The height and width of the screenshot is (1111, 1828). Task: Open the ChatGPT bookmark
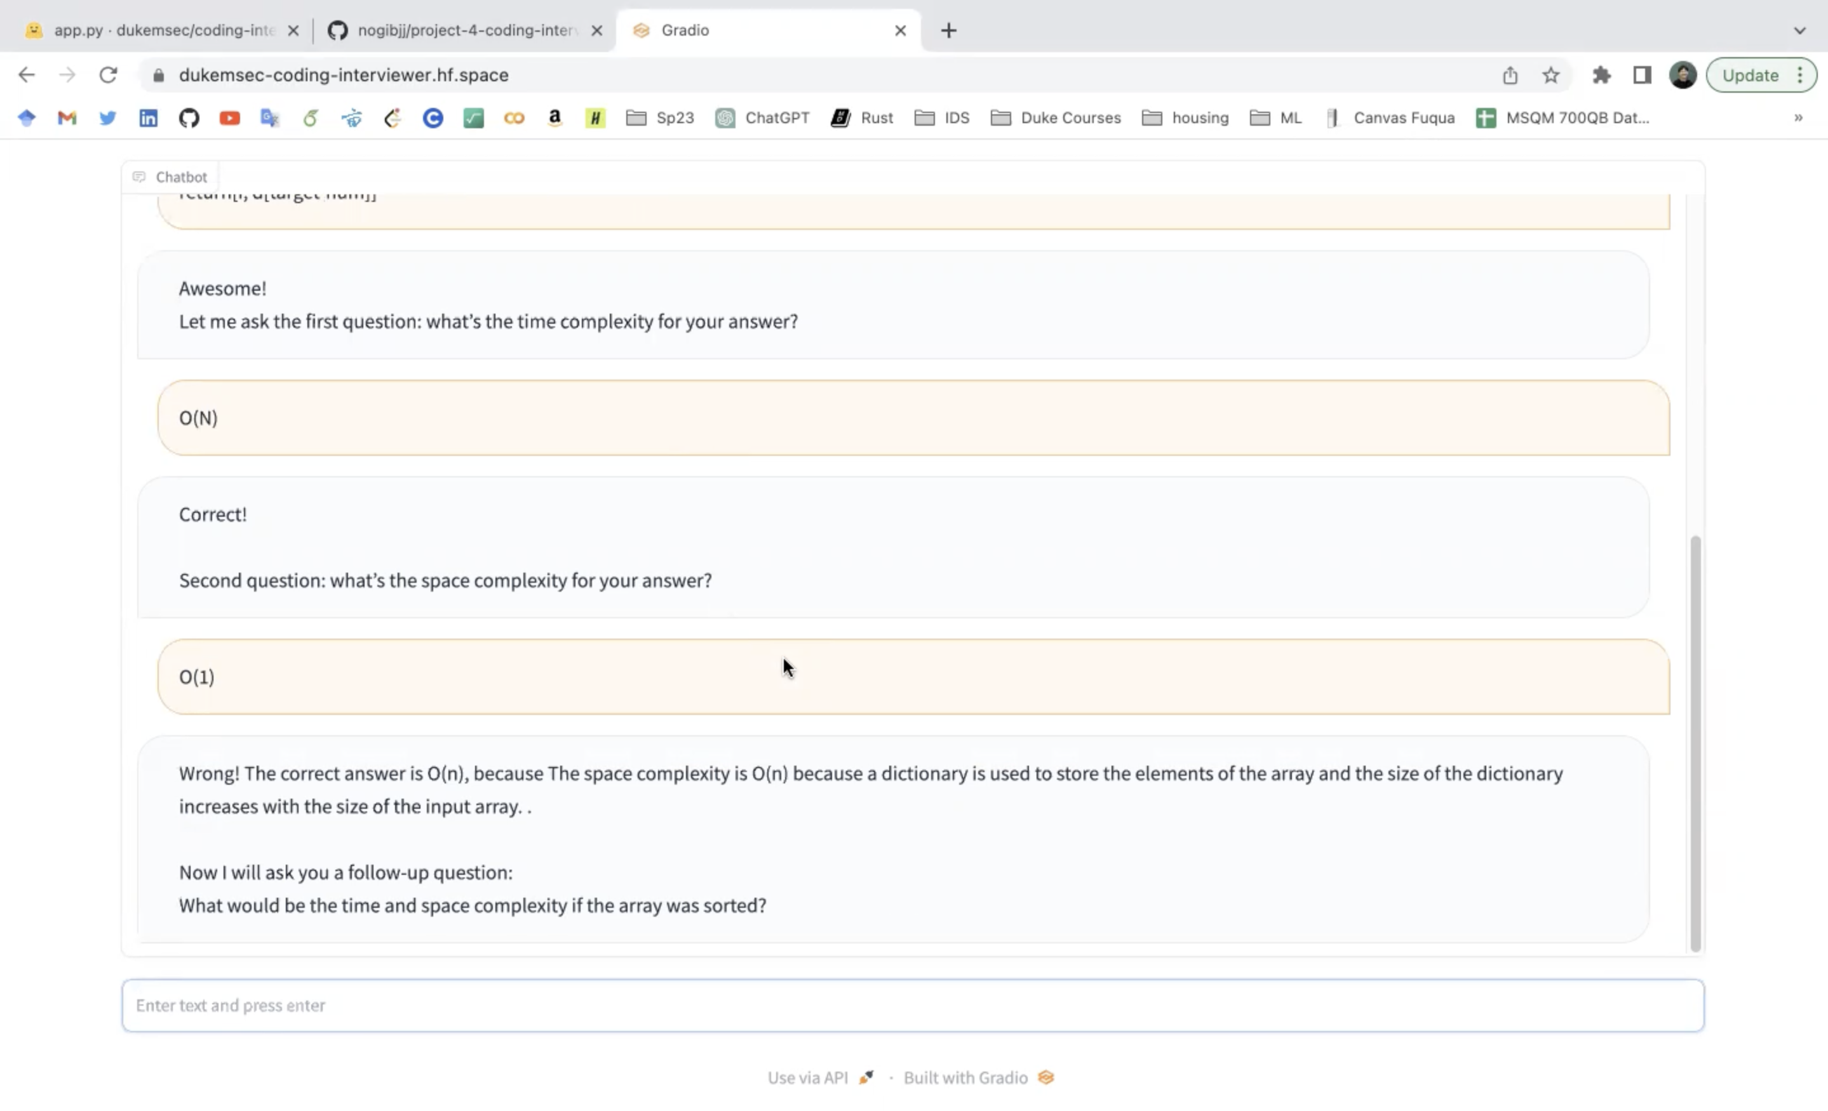tap(763, 117)
